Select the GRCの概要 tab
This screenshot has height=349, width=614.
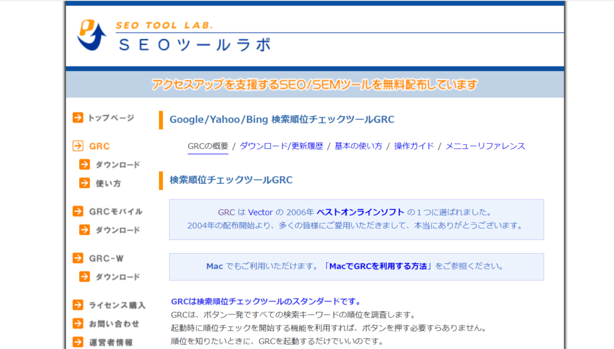[208, 146]
